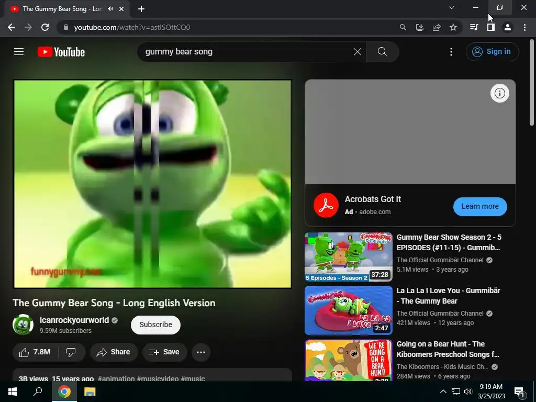Open Gummy Bear Show Season 2 title

[449, 242]
